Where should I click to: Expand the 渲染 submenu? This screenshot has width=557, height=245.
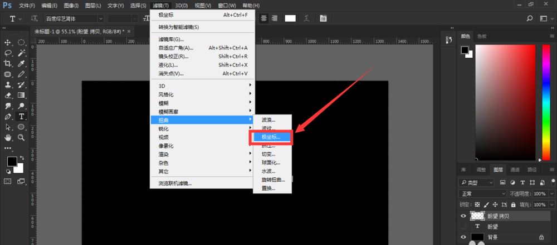click(203, 154)
